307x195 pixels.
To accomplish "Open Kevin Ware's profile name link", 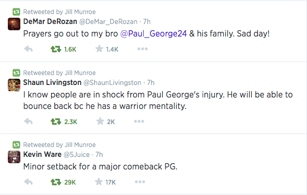I will tap(42, 154).
